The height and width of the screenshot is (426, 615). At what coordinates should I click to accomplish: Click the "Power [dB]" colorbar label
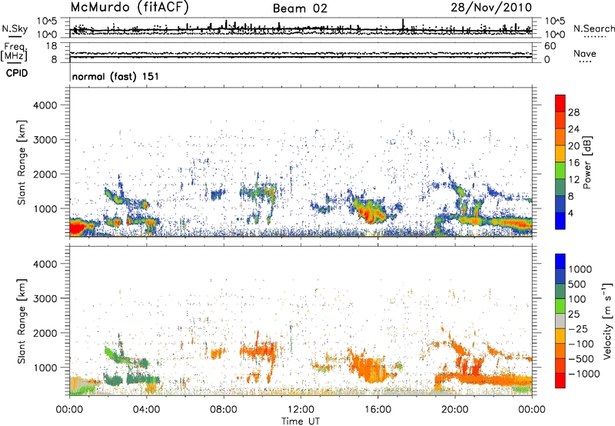point(587,162)
